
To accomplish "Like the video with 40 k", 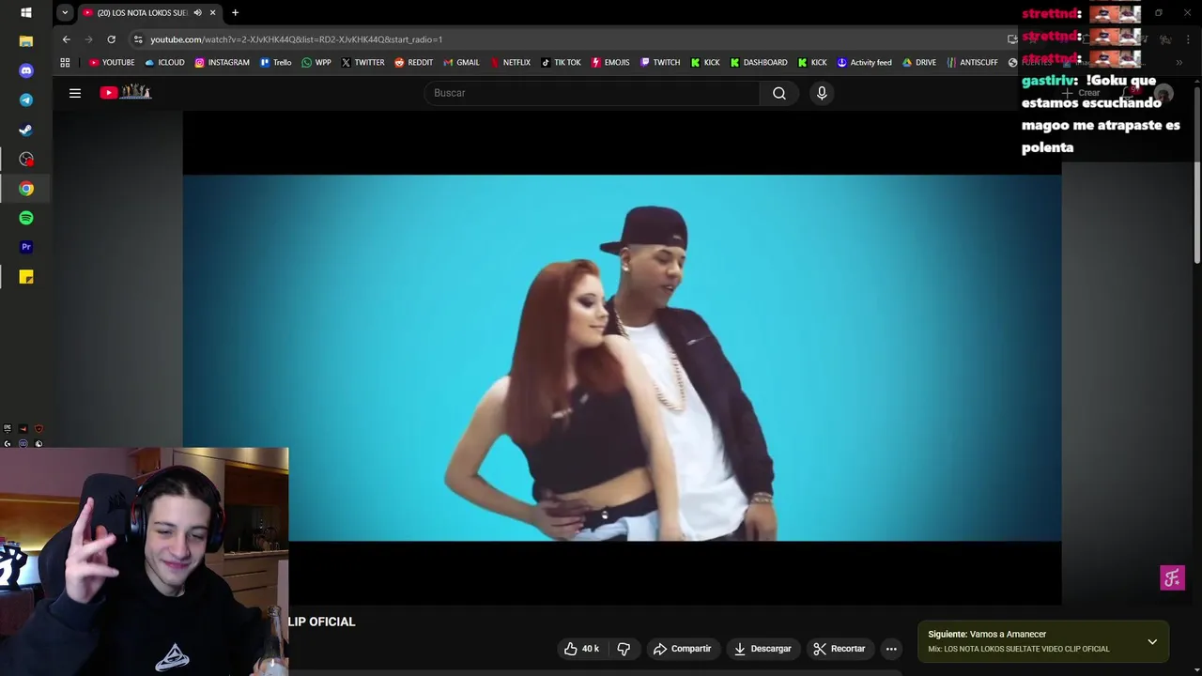I will pyautogui.click(x=581, y=649).
